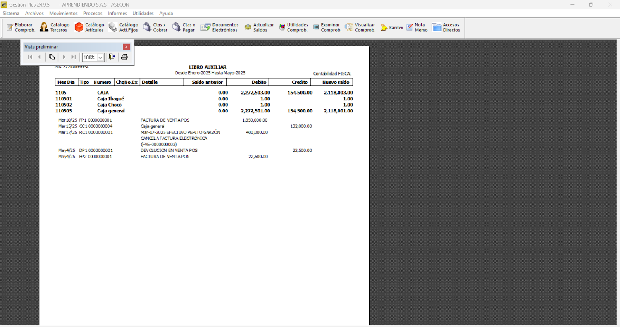Open Elaborar Comprob. tool

pos(21,28)
